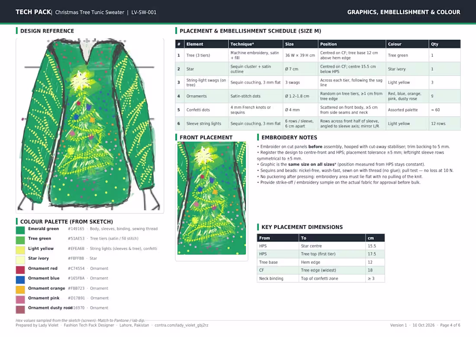Screen dimensions: 476x337
Task: Pick the Ornament blue swatch
Action: coord(20,279)
